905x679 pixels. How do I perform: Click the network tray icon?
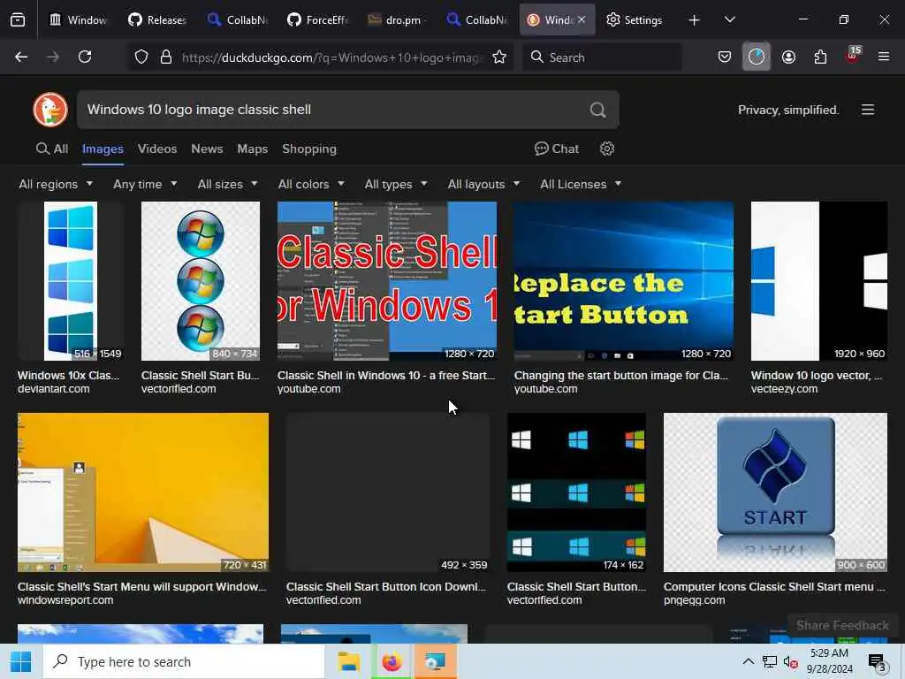pos(770,661)
